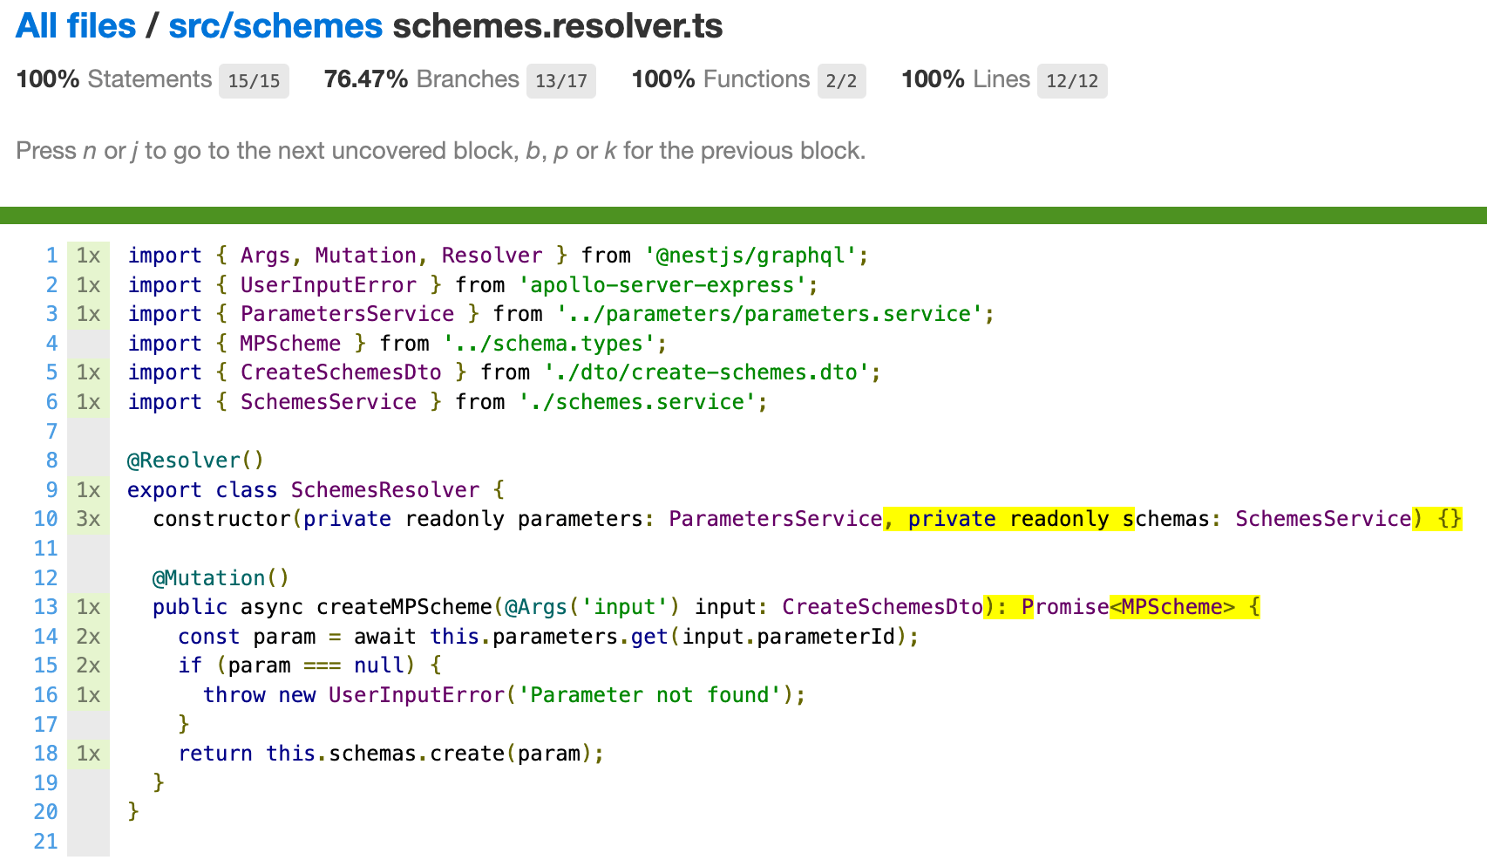Click the 'apollo-server-express' import string
This screenshot has height=860, width=1487.
click(x=662, y=285)
